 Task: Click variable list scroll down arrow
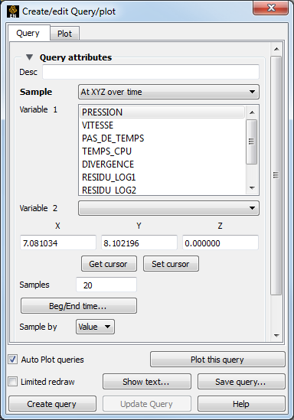point(252,188)
